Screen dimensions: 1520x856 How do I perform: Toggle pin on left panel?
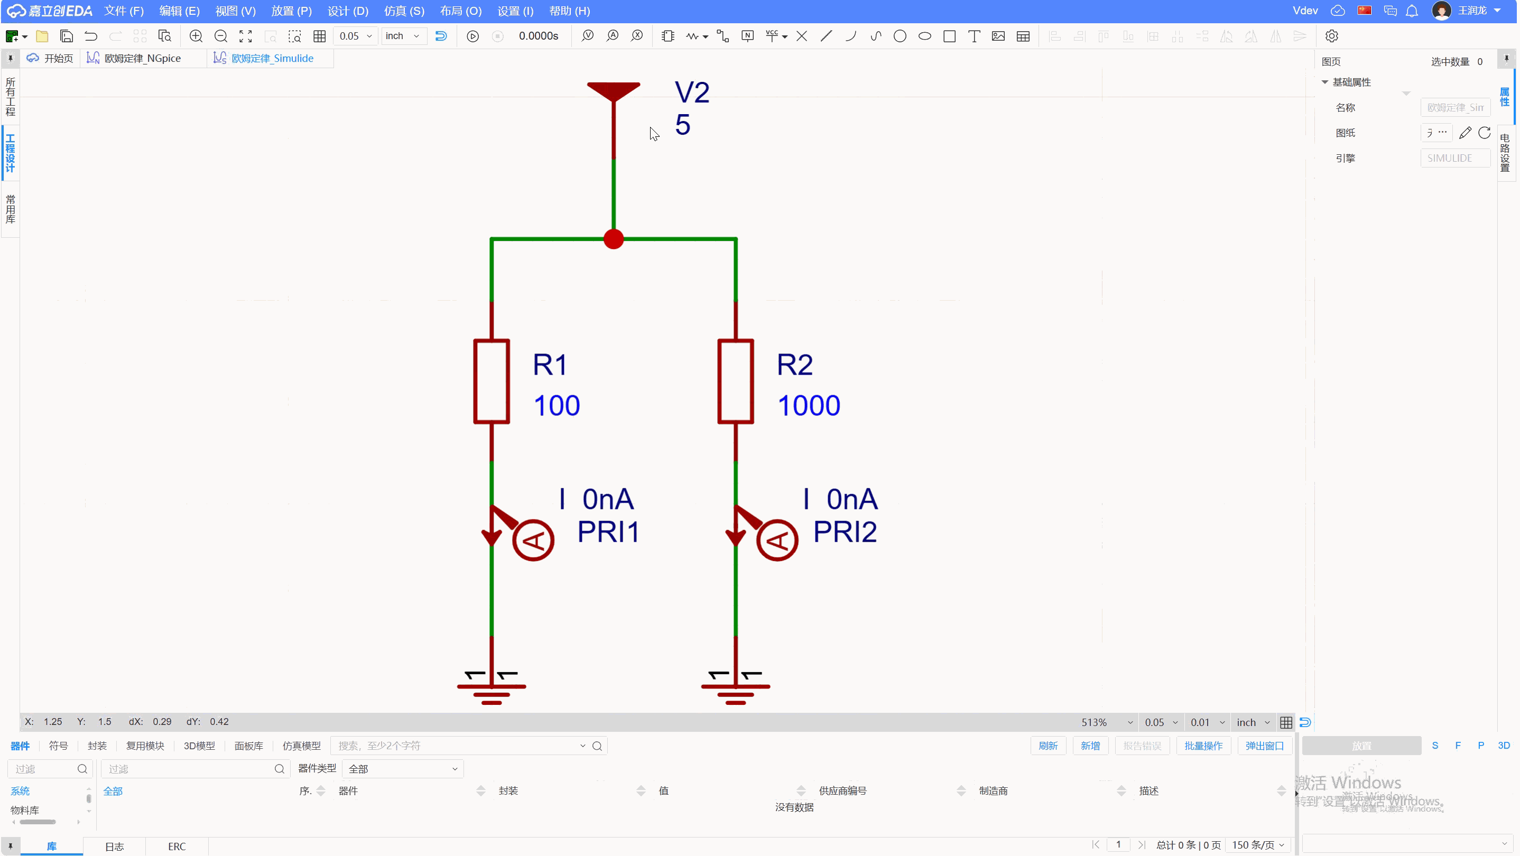[10, 59]
